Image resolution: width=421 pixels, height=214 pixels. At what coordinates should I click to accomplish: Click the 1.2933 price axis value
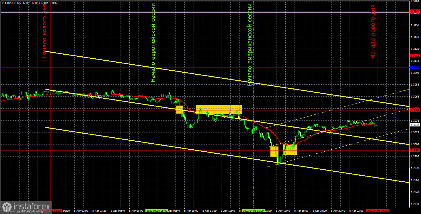point(415,204)
